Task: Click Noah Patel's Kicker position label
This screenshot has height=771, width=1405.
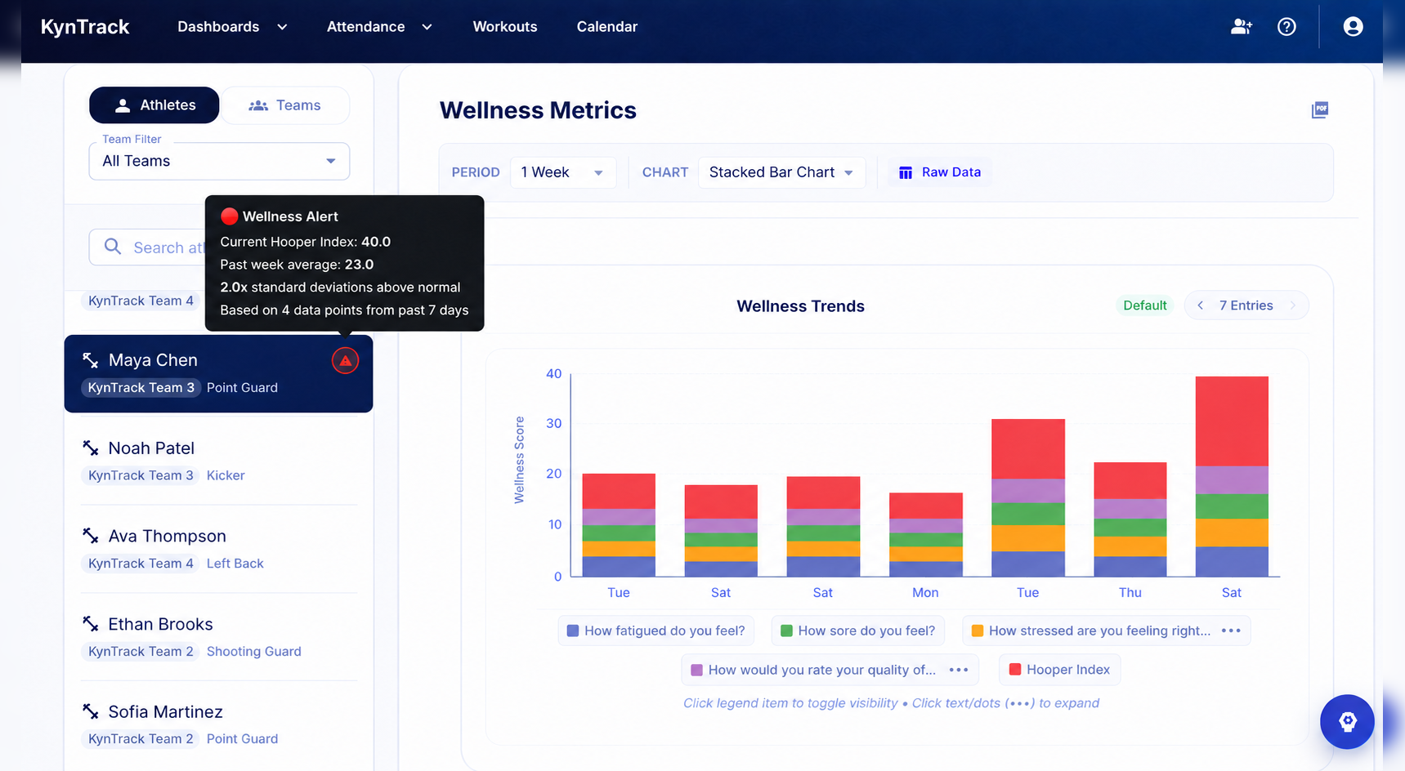Action: coord(226,475)
